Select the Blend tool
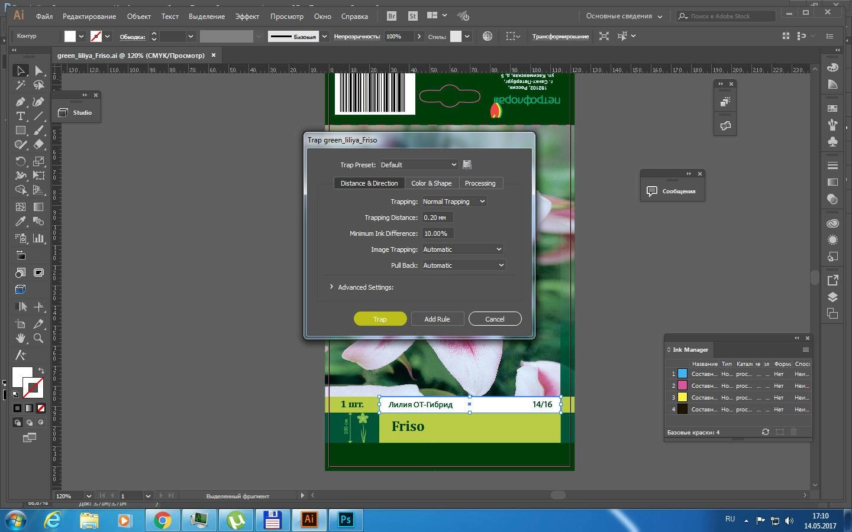This screenshot has height=532, width=852. [x=38, y=221]
